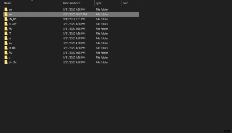Click the es-419 folder icon
The image size is (232, 133).
6,24
